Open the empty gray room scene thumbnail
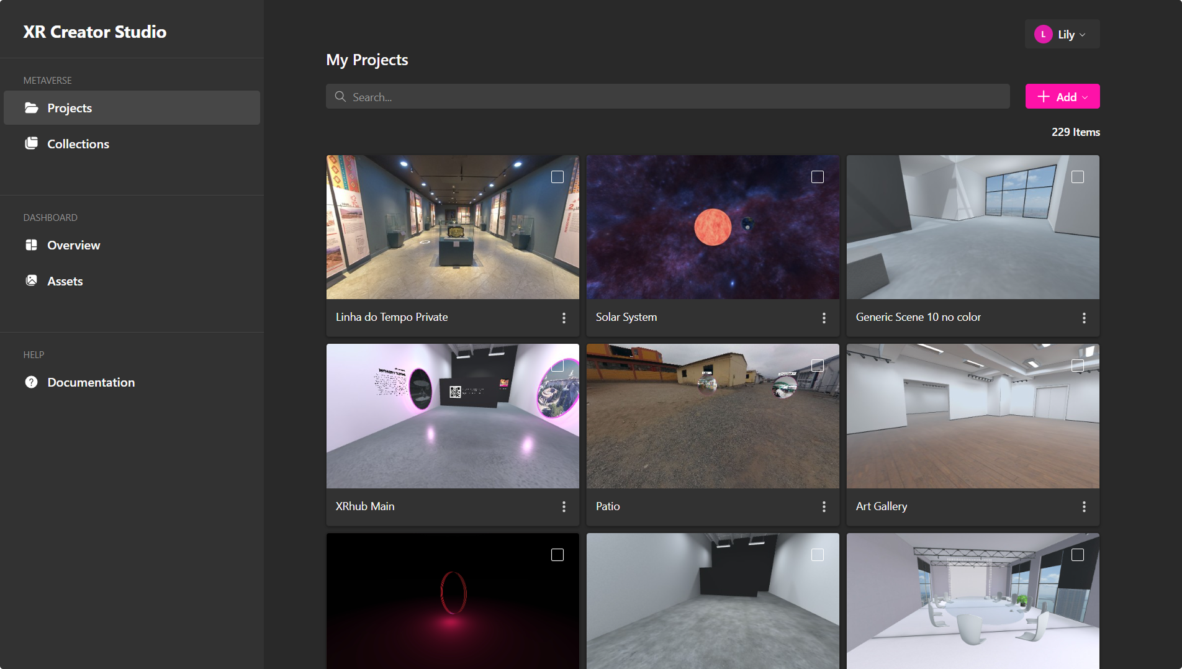Image resolution: width=1182 pixels, height=669 pixels. (713, 601)
